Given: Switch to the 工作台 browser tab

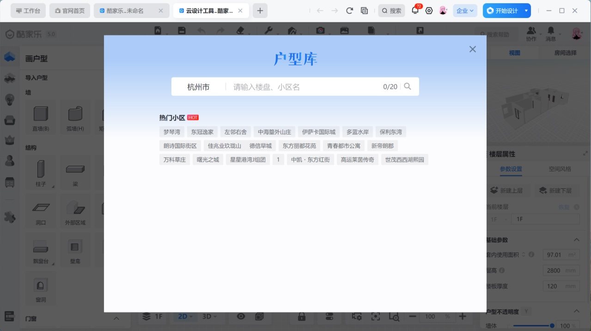Looking at the screenshot, I should (x=28, y=11).
